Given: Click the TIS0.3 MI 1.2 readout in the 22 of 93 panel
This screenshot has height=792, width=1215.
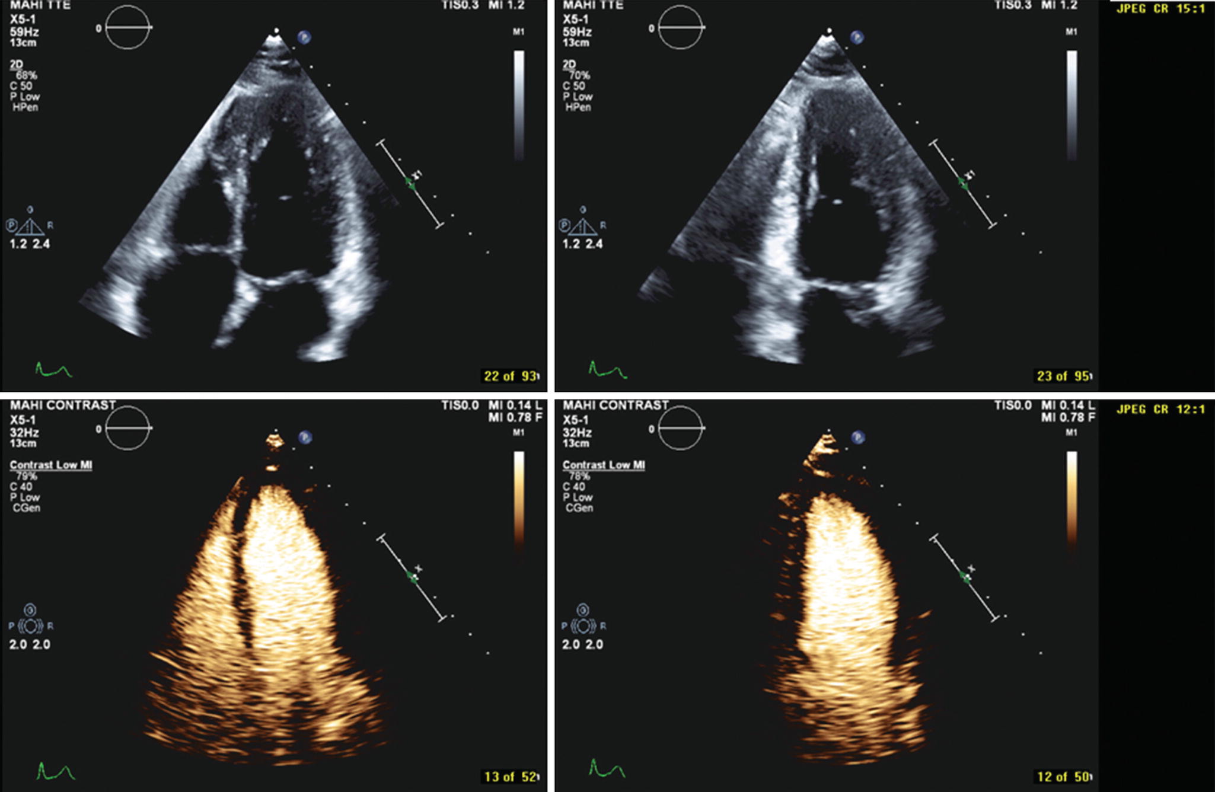Looking at the screenshot, I should point(483,5).
